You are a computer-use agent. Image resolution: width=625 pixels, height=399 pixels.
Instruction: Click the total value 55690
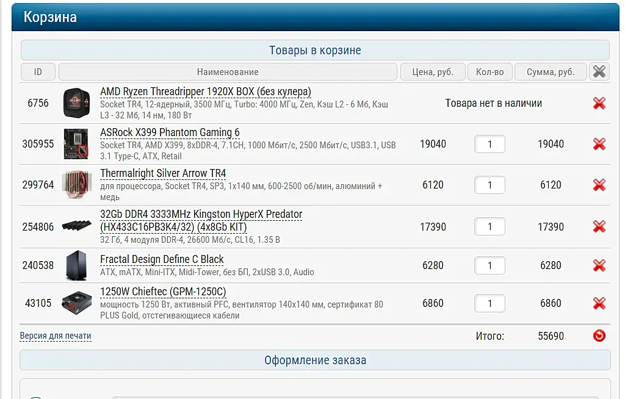551,336
